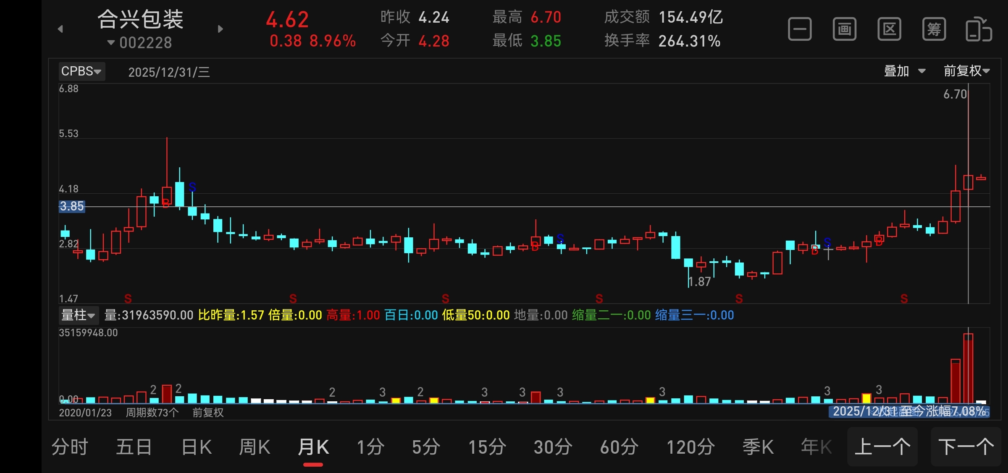Viewport: 1008px width, 473px height.
Task: Go to previous stock with the left arrow
Action: tap(60, 29)
